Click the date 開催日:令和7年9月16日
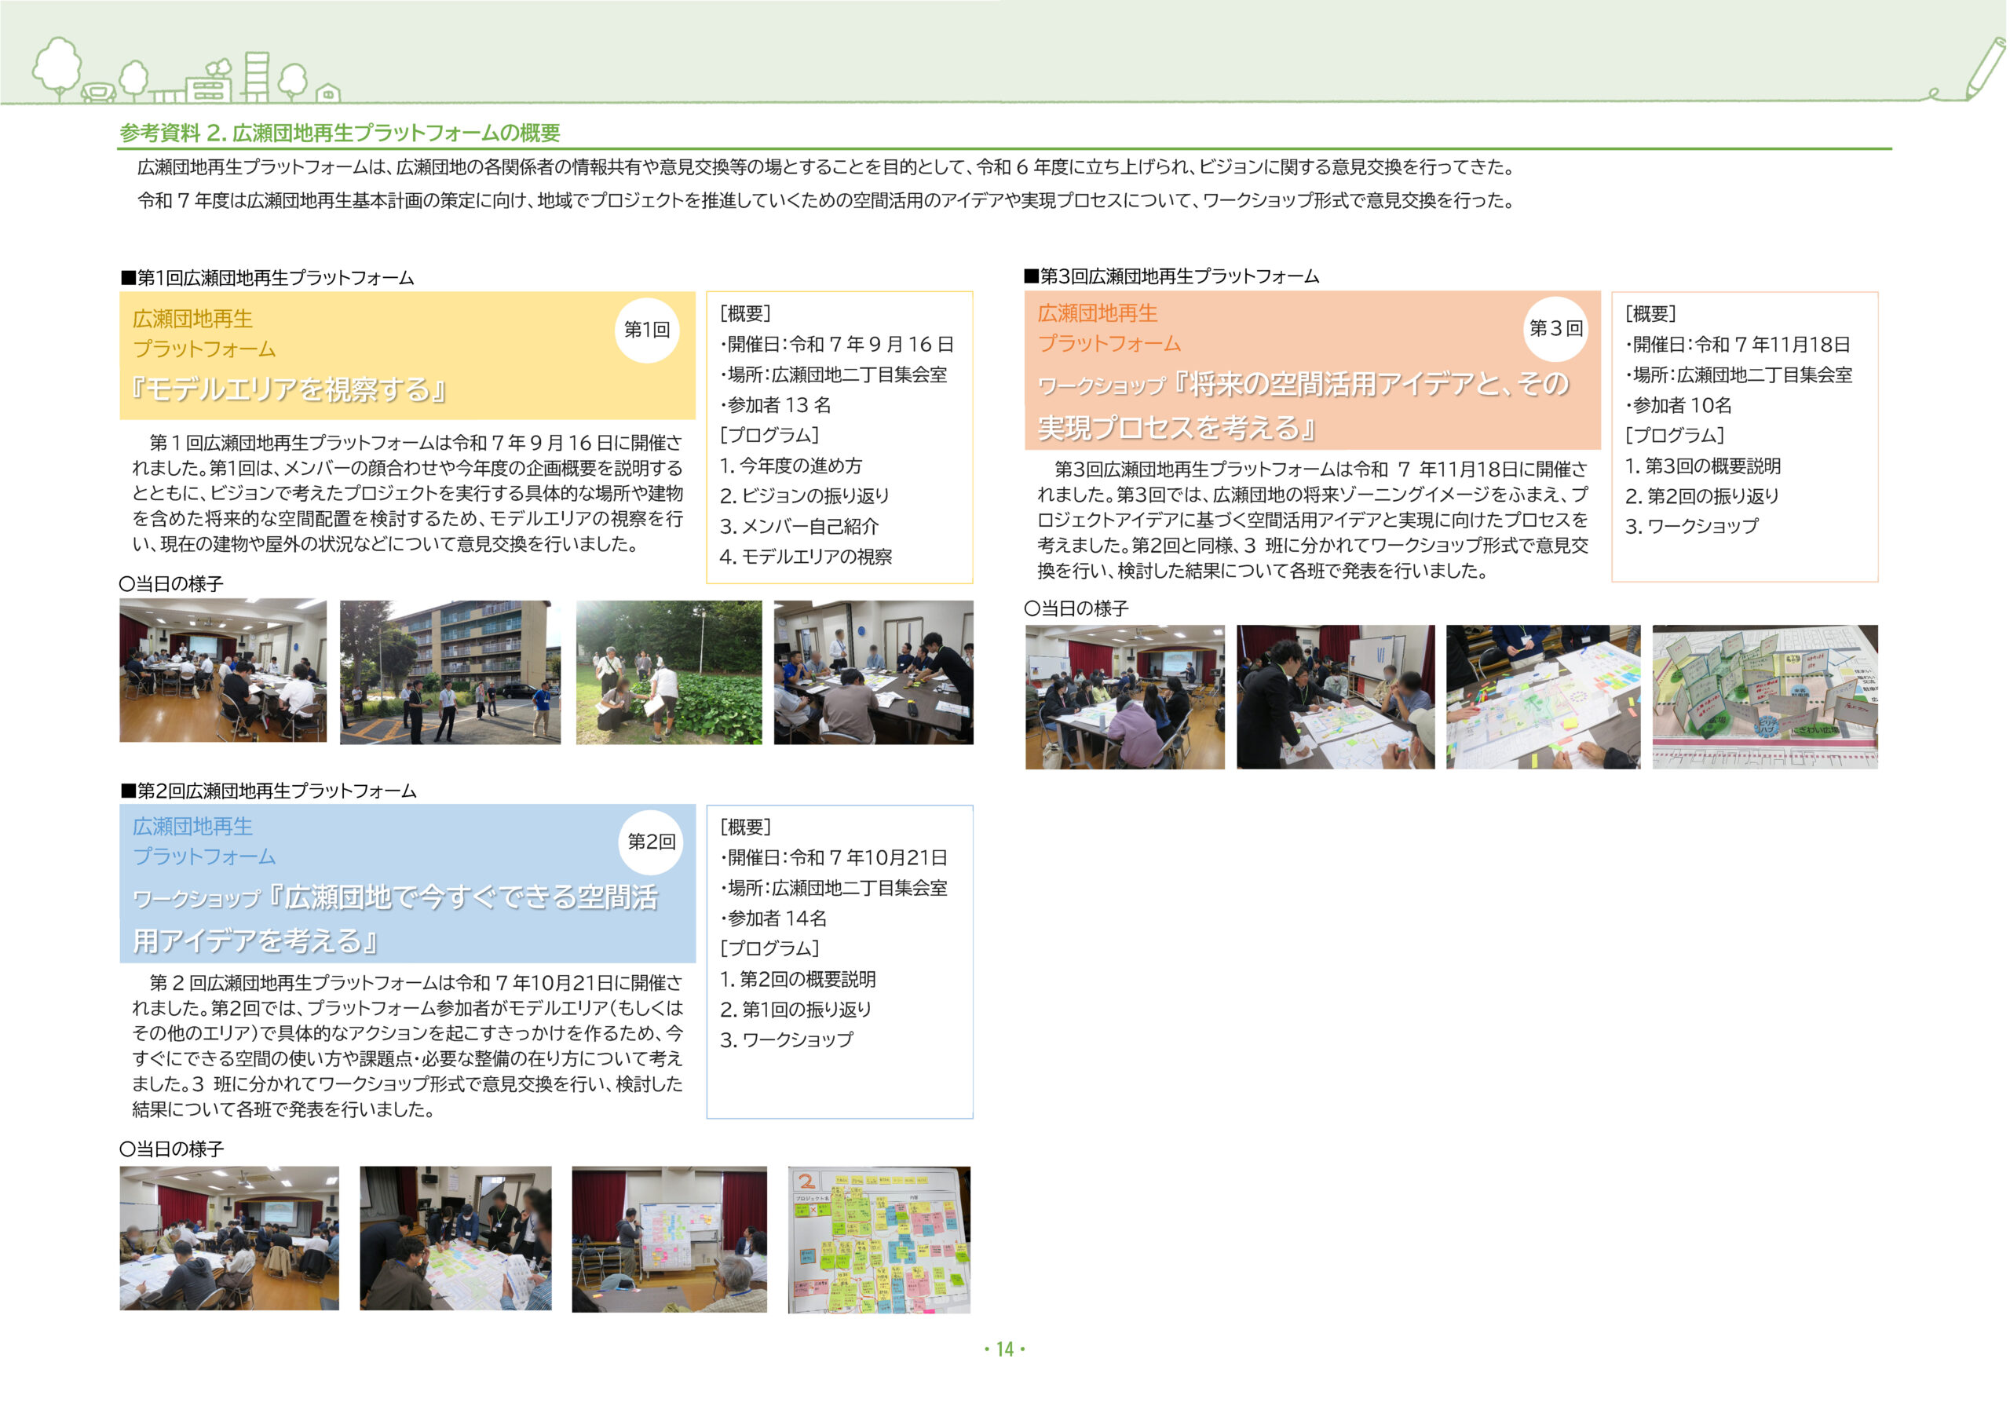2010x1421 pixels. click(x=838, y=344)
